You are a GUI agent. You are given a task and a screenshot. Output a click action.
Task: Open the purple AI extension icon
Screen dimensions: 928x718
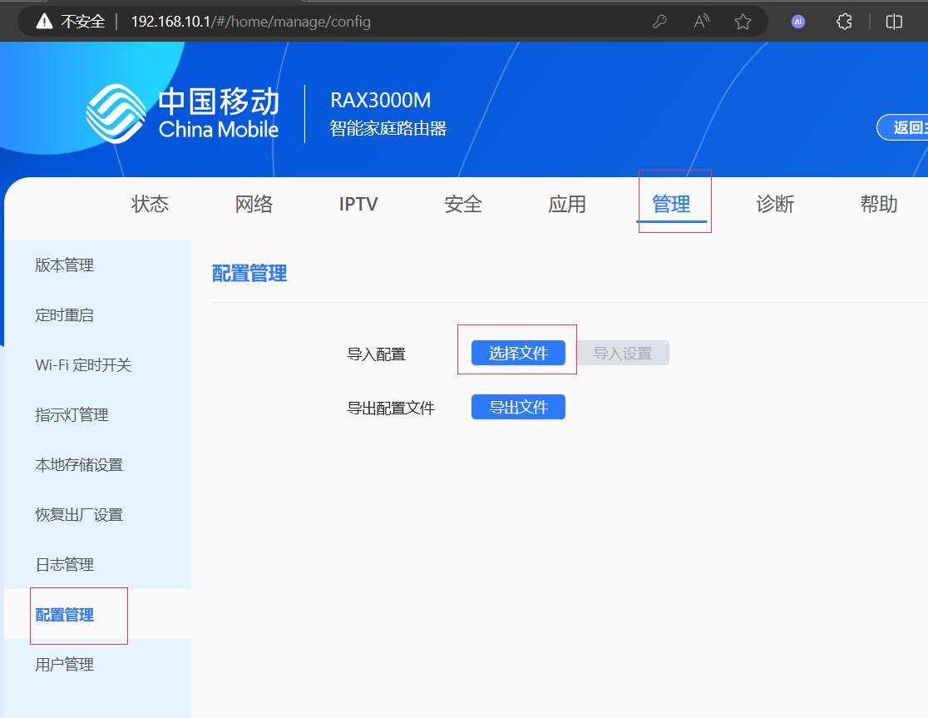coord(798,22)
